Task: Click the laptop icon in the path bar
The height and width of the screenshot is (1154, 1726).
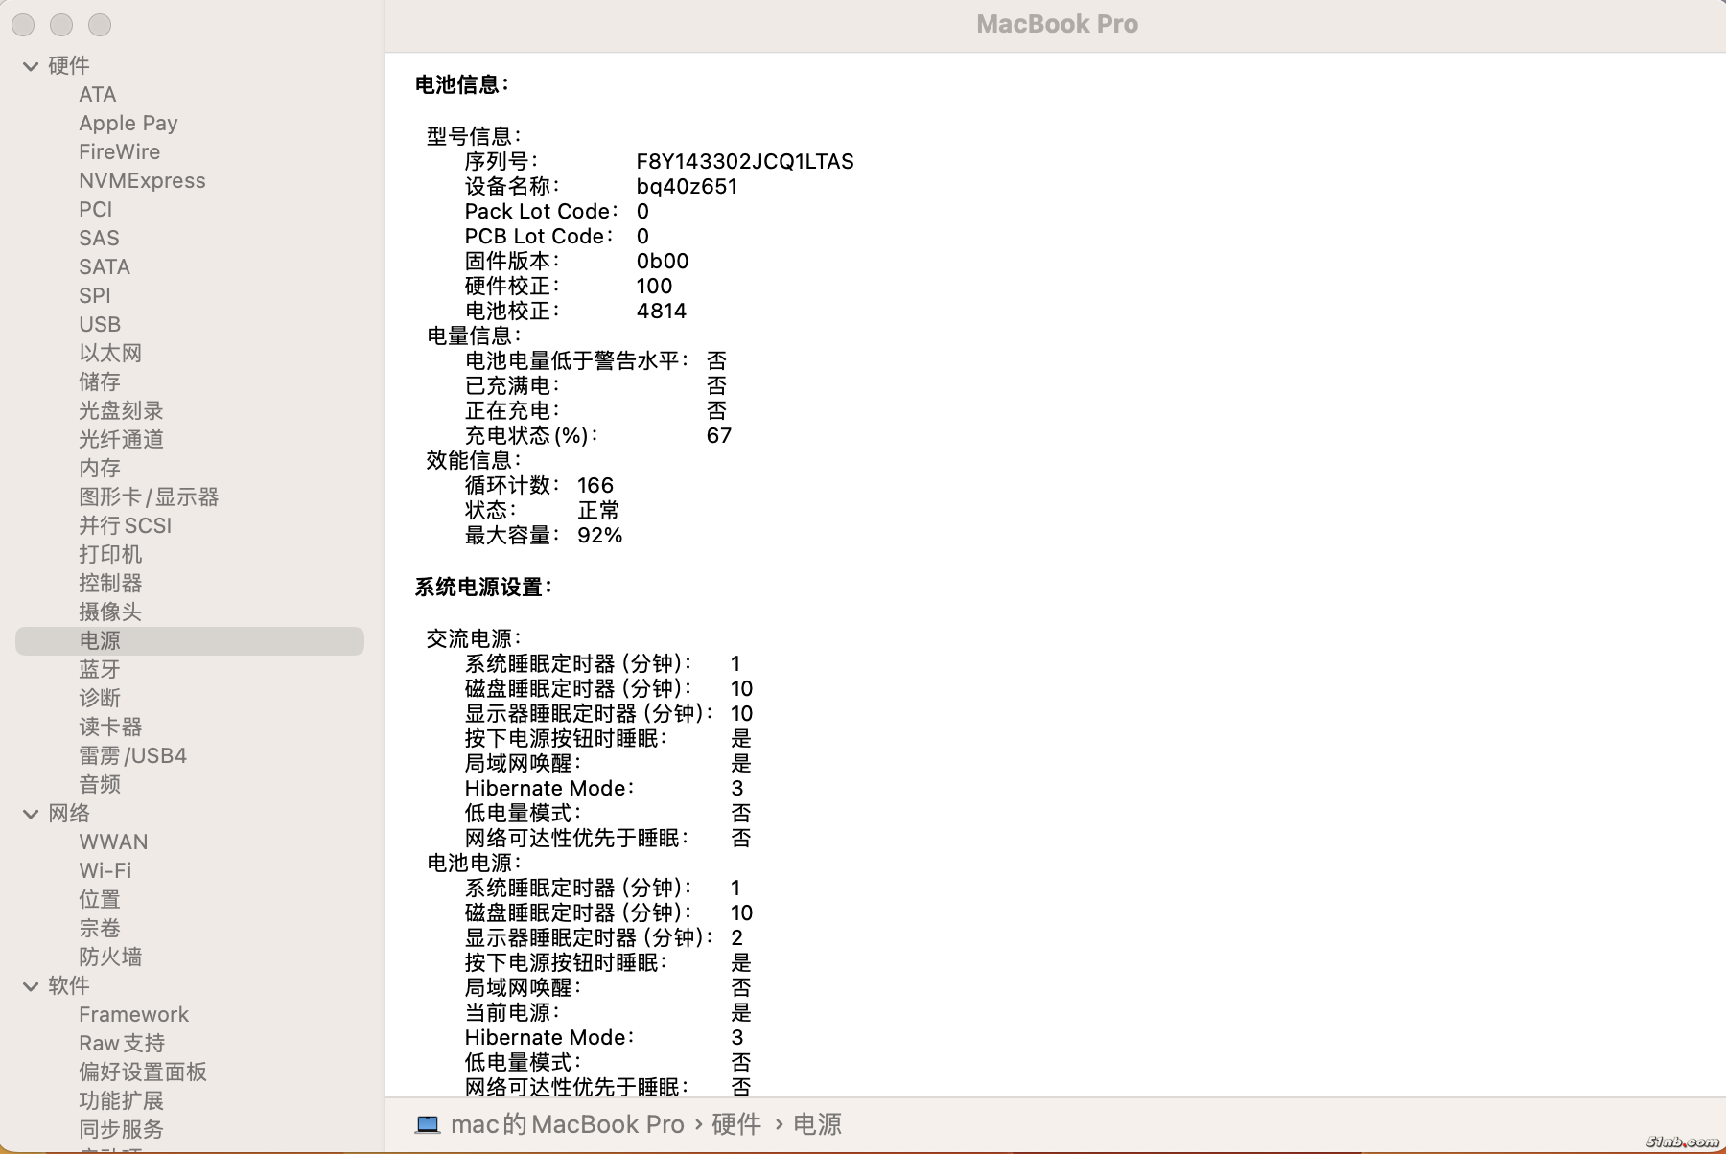Action: pos(428,1124)
